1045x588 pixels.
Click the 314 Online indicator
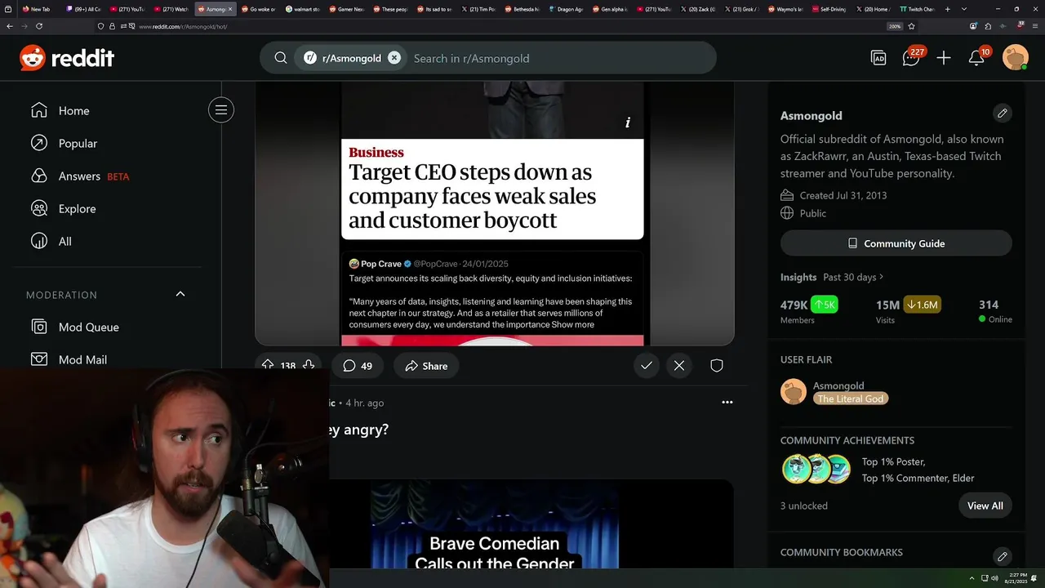pyautogui.click(x=995, y=310)
